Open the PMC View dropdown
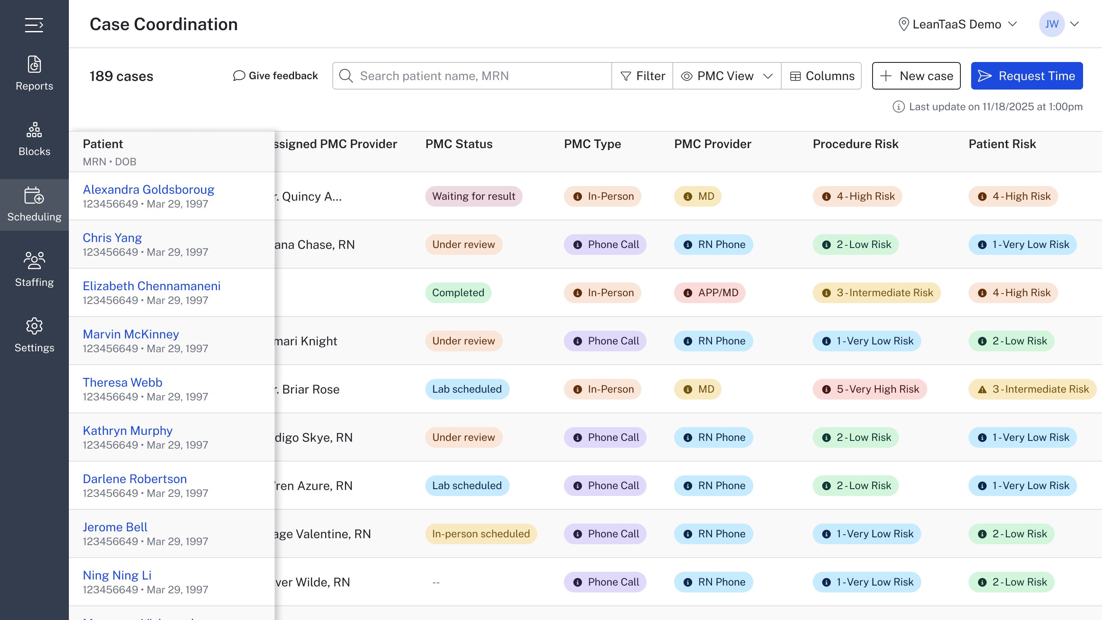The width and height of the screenshot is (1102, 620). point(727,76)
